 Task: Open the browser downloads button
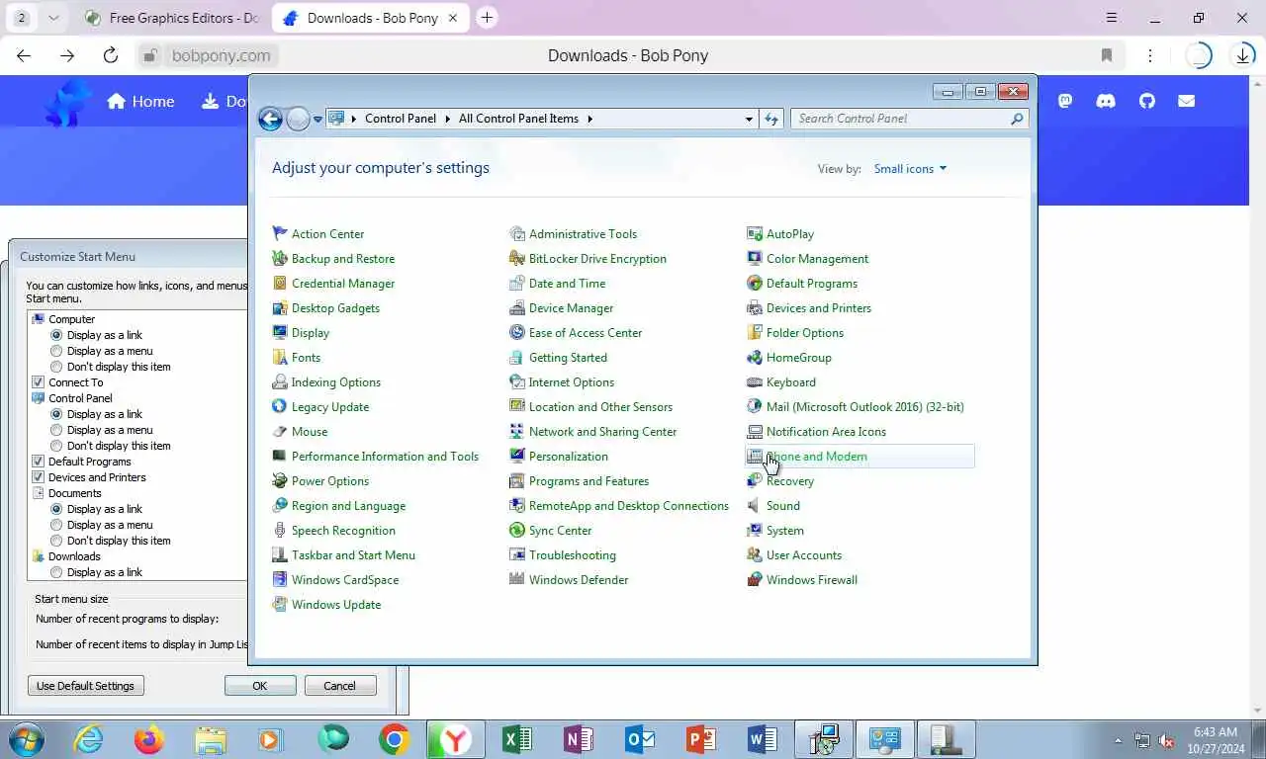1242,56
